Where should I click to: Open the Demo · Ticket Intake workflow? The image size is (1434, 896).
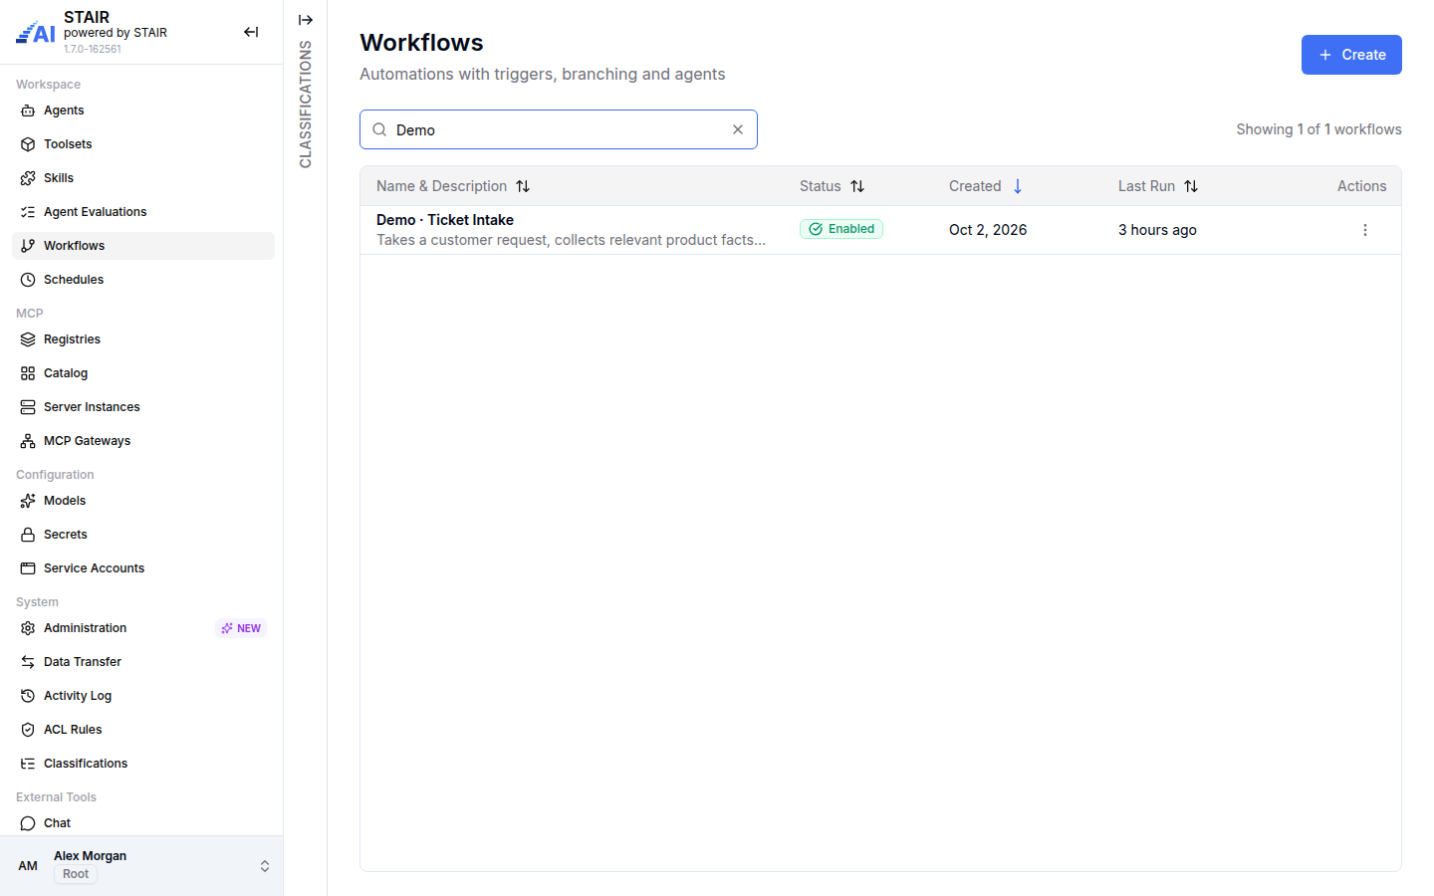coord(445,220)
